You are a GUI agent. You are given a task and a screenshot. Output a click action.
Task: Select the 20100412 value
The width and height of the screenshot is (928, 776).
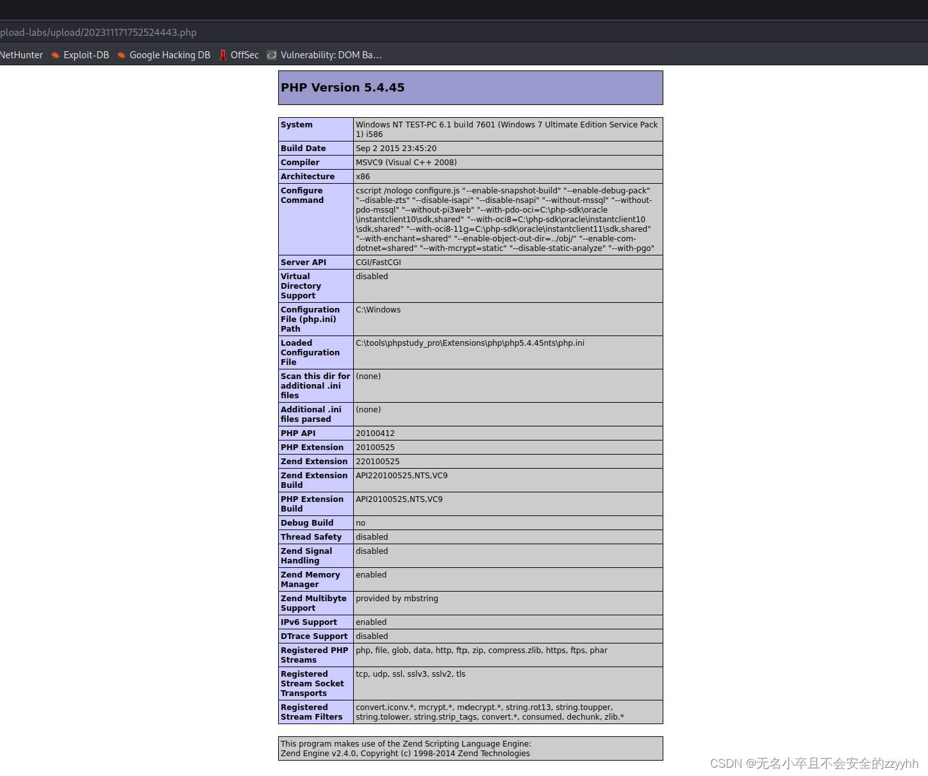(376, 433)
